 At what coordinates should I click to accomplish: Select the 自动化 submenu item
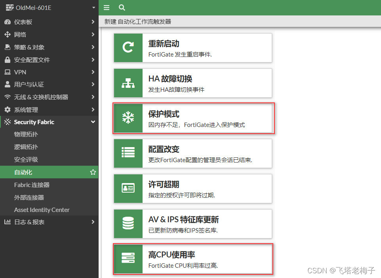(49, 172)
